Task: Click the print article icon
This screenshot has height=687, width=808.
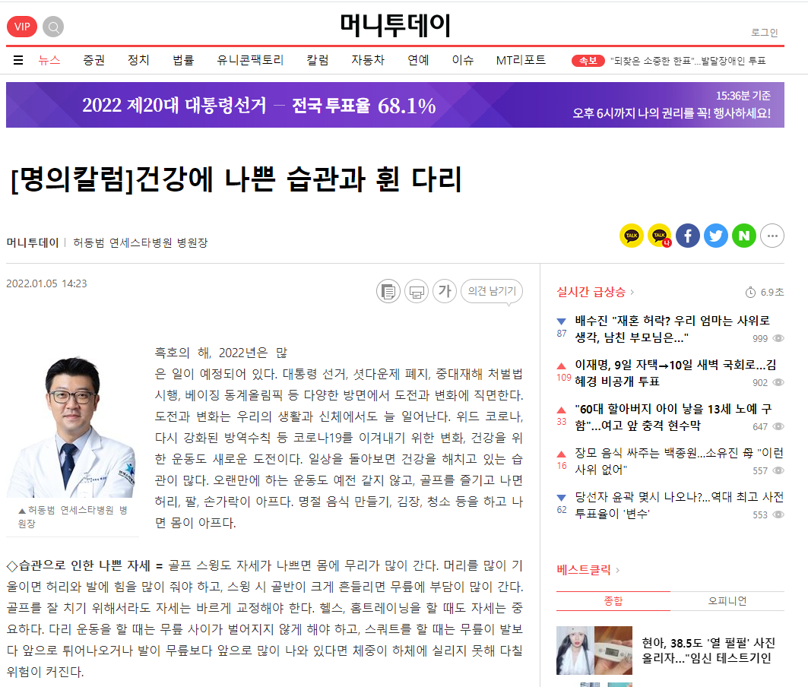Action: (417, 292)
